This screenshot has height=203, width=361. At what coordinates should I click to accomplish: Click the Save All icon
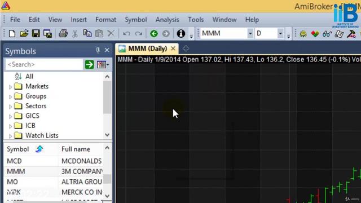47,34
